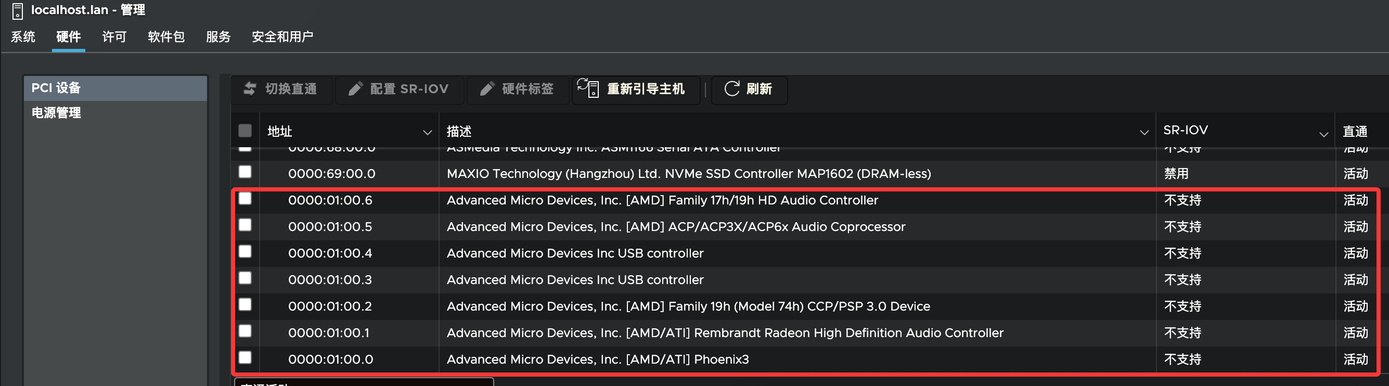Viewport: 1389px width, 386px height.
Task: Open the 地址 column dropdown arrow
Action: tap(427, 133)
